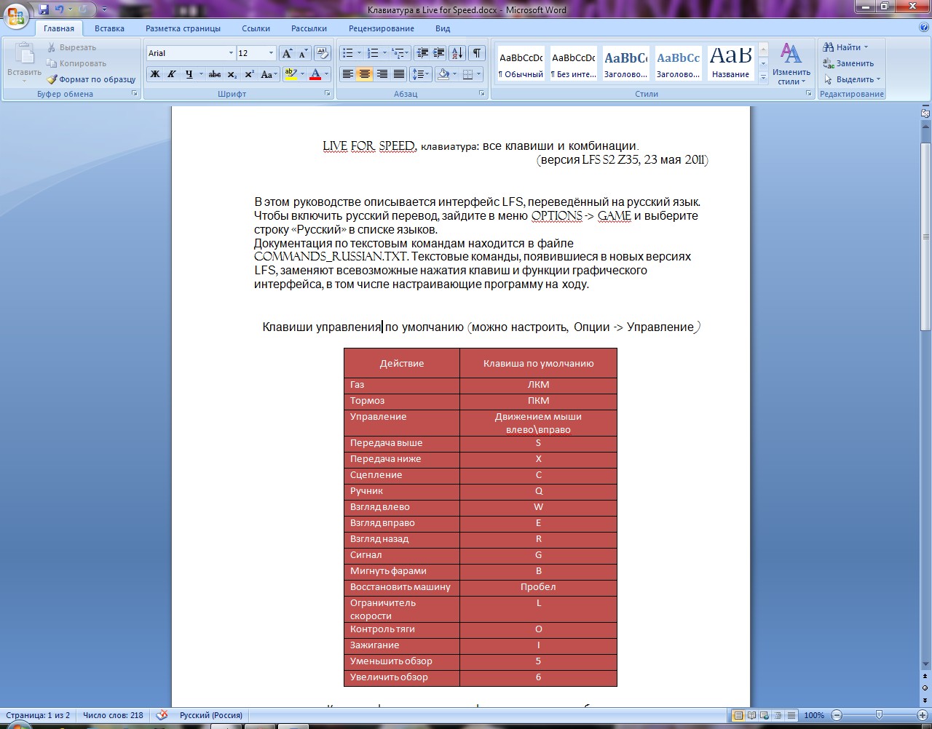Screen dimensions: 932x729
Task: Save the document from Quick Access toolbar
Action: tap(44, 9)
